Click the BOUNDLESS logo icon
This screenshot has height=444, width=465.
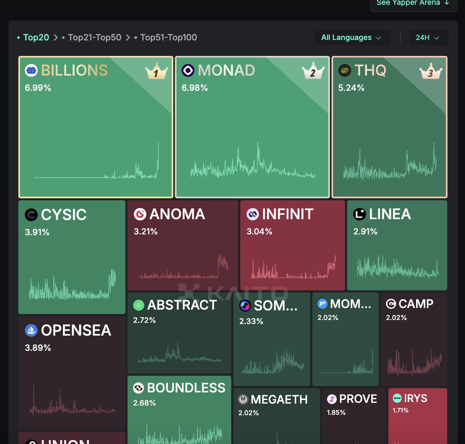pos(138,388)
